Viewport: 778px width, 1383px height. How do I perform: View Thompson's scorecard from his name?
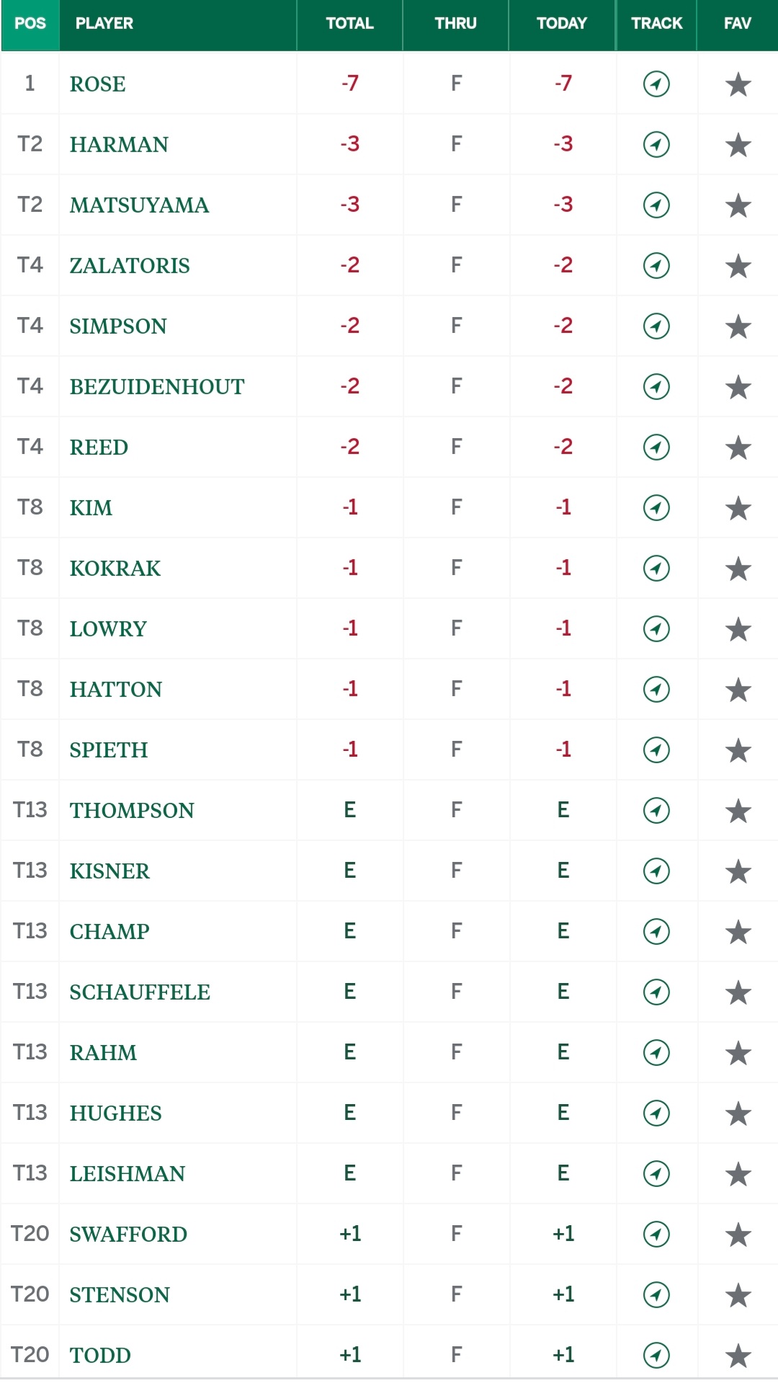(x=132, y=811)
